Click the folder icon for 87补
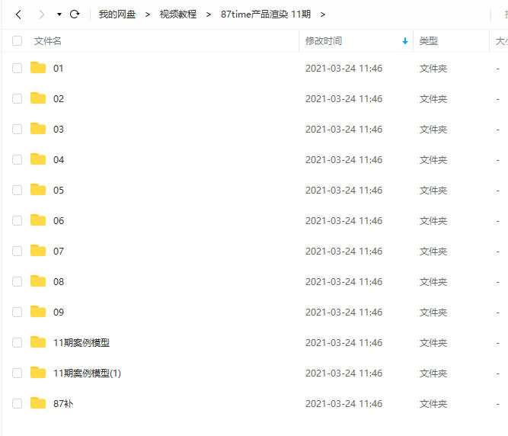The height and width of the screenshot is (436, 508). [38, 403]
